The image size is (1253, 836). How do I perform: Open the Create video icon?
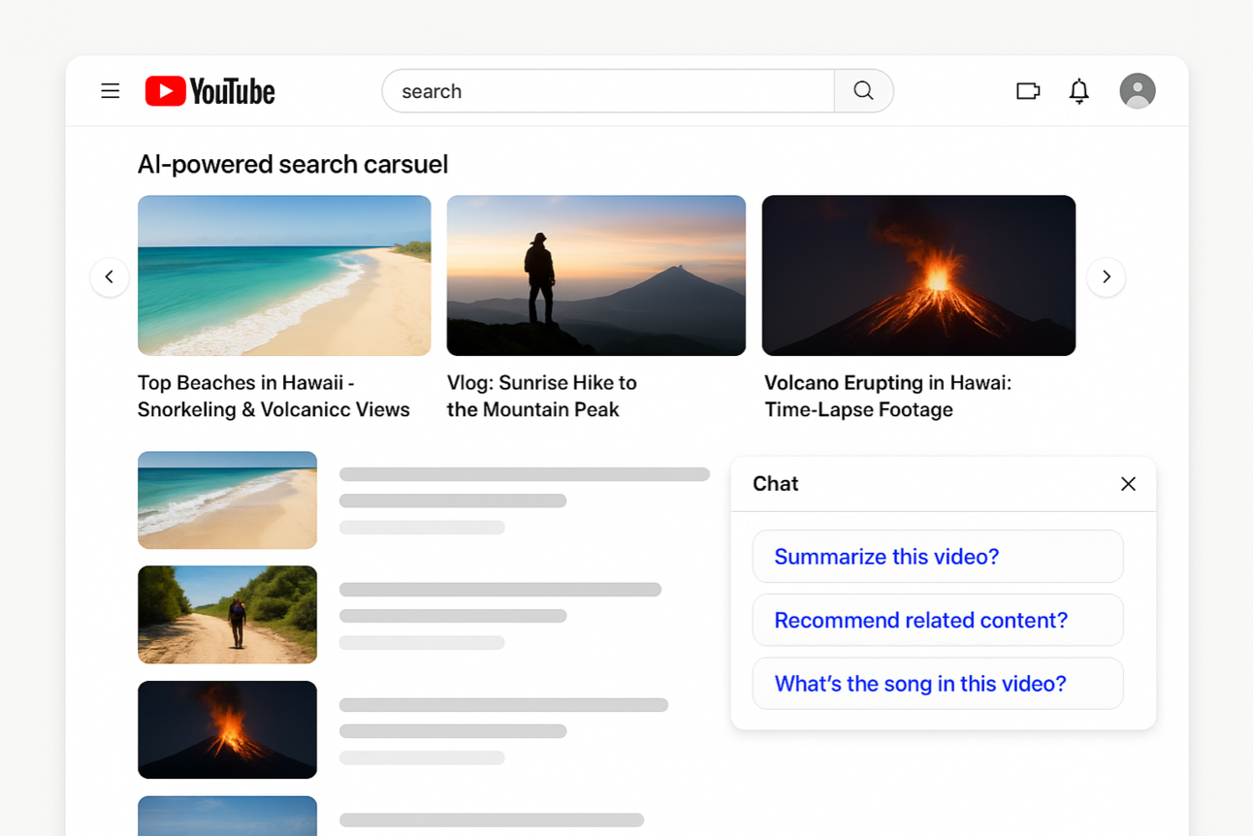[x=1027, y=90]
